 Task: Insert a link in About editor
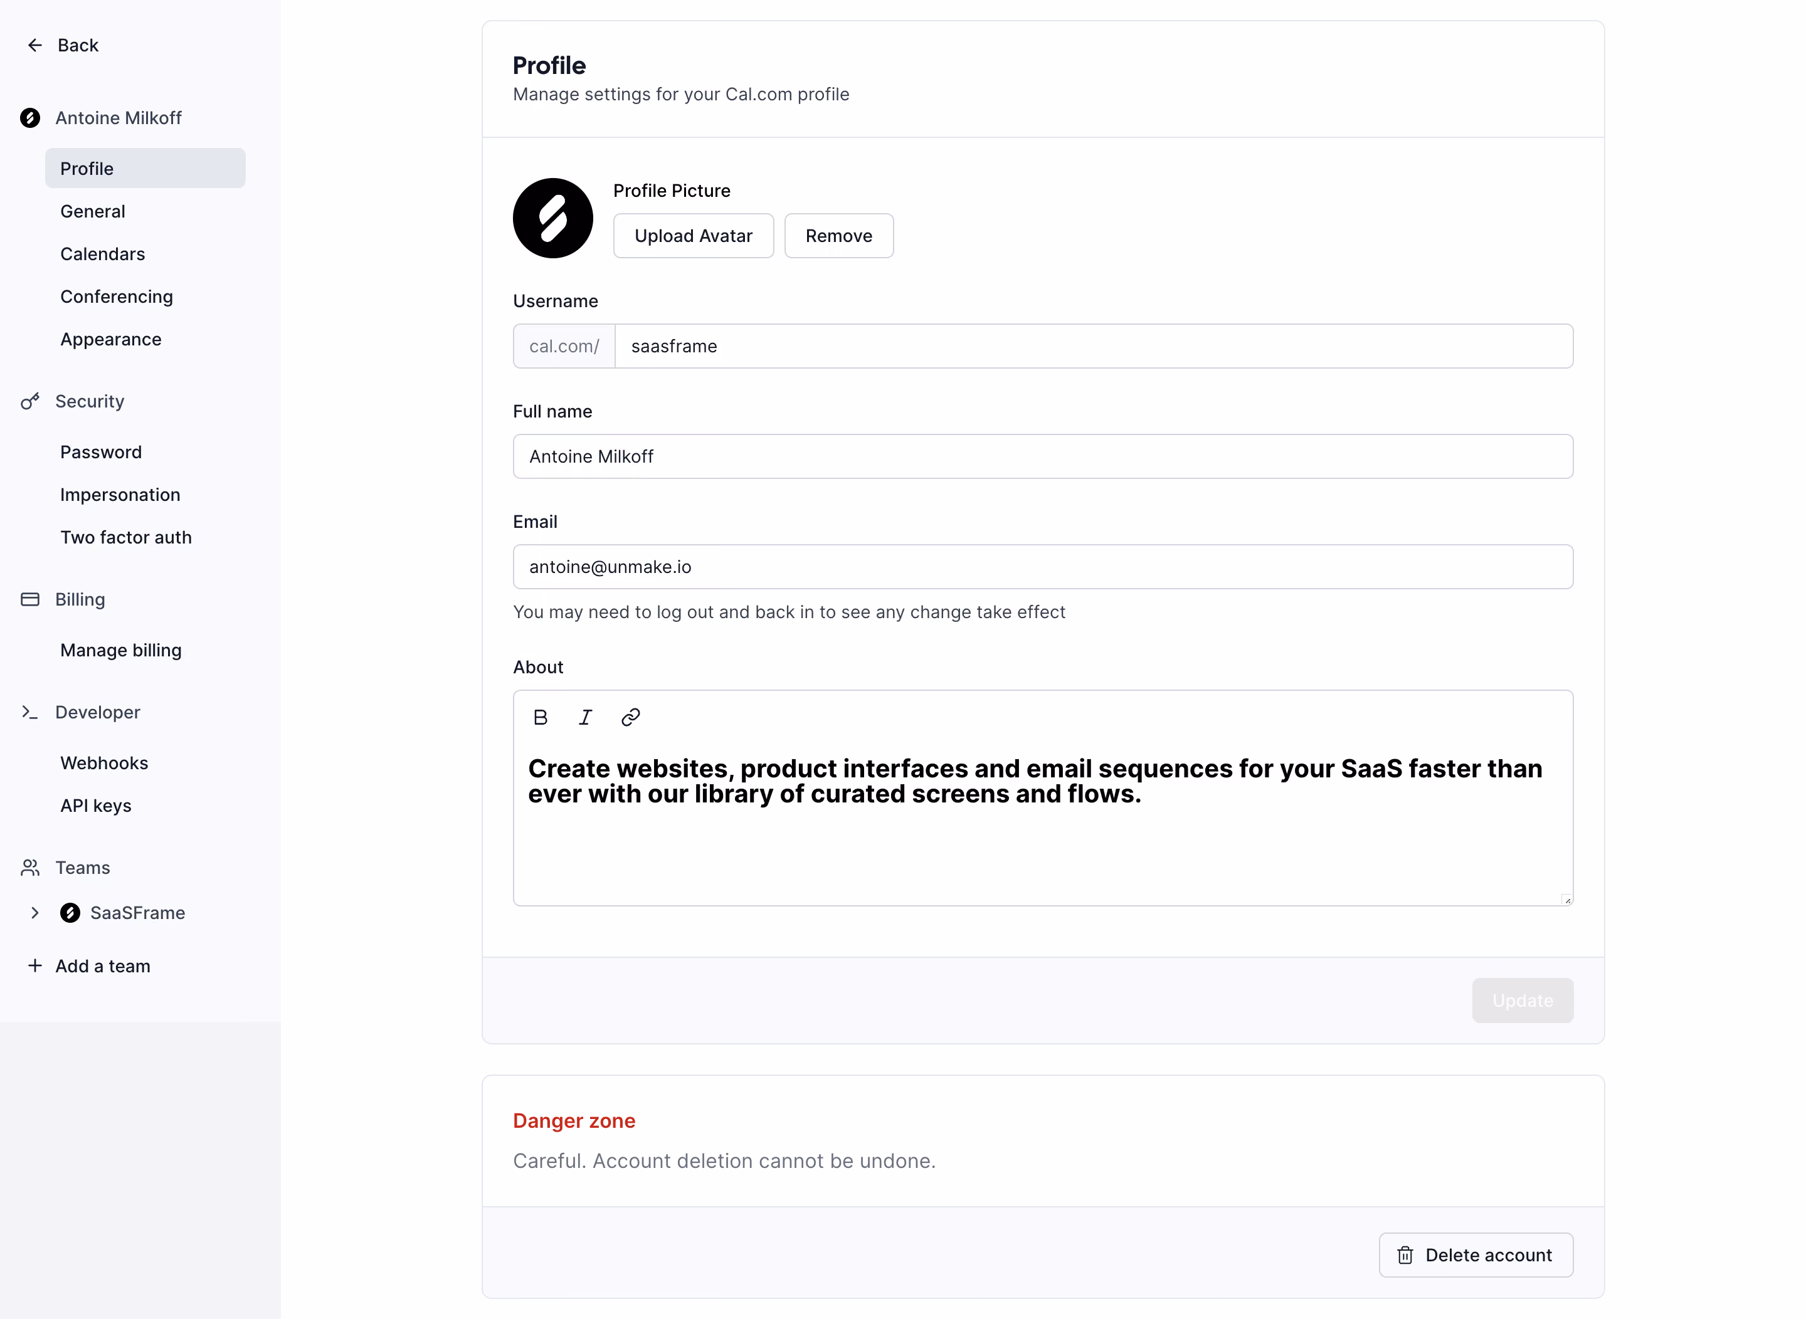click(631, 718)
